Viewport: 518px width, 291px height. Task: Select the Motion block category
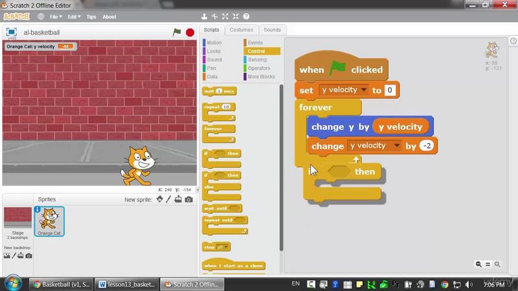(214, 43)
